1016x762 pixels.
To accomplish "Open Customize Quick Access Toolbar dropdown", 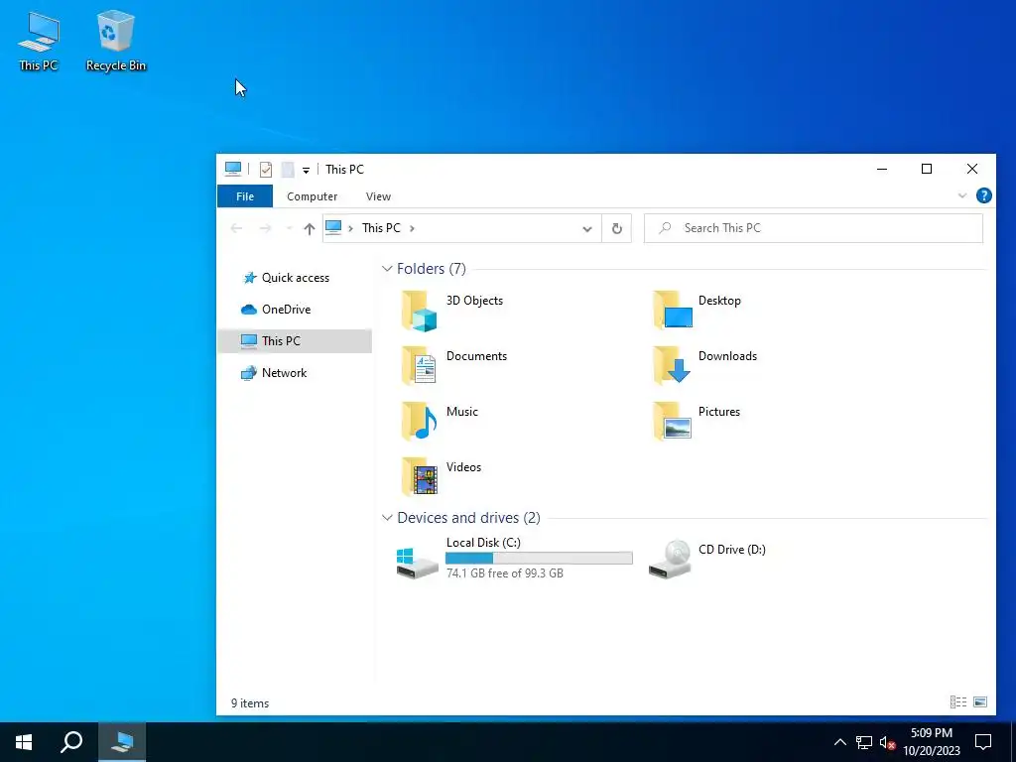I will 306,170.
